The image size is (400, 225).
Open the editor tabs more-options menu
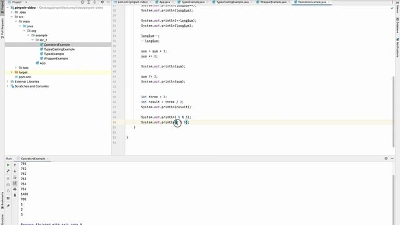tap(392, 2)
